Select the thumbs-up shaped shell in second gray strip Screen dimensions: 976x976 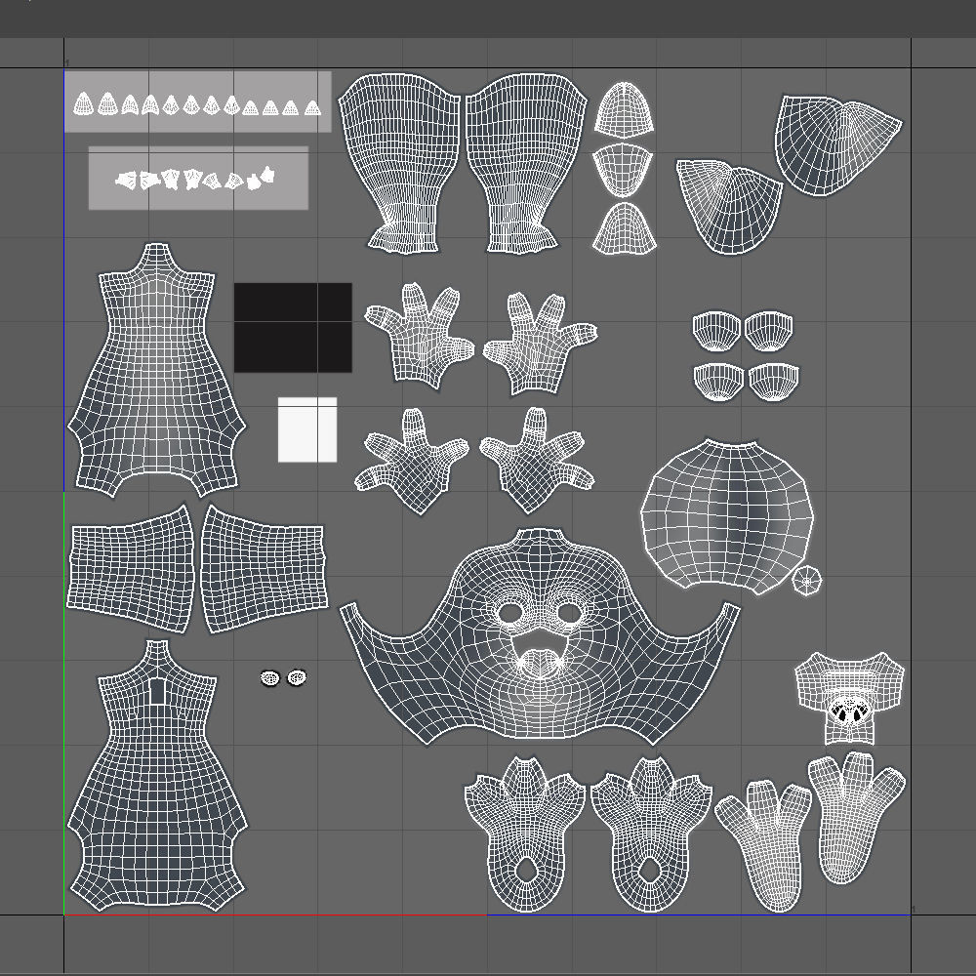[267, 175]
